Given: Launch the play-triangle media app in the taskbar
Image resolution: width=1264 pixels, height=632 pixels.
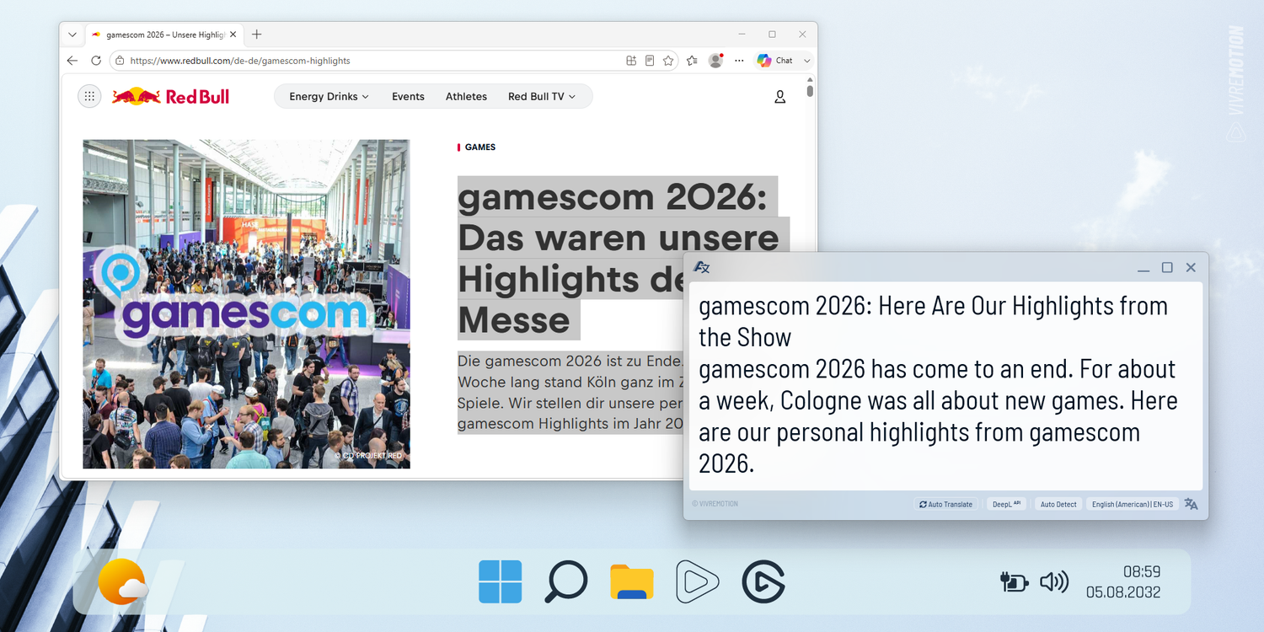Looking at the screenshot, I should tap(697, 581).
